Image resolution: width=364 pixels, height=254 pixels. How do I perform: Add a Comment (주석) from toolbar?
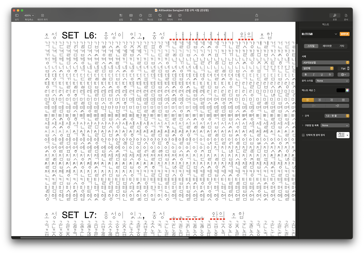pos(180,15)
